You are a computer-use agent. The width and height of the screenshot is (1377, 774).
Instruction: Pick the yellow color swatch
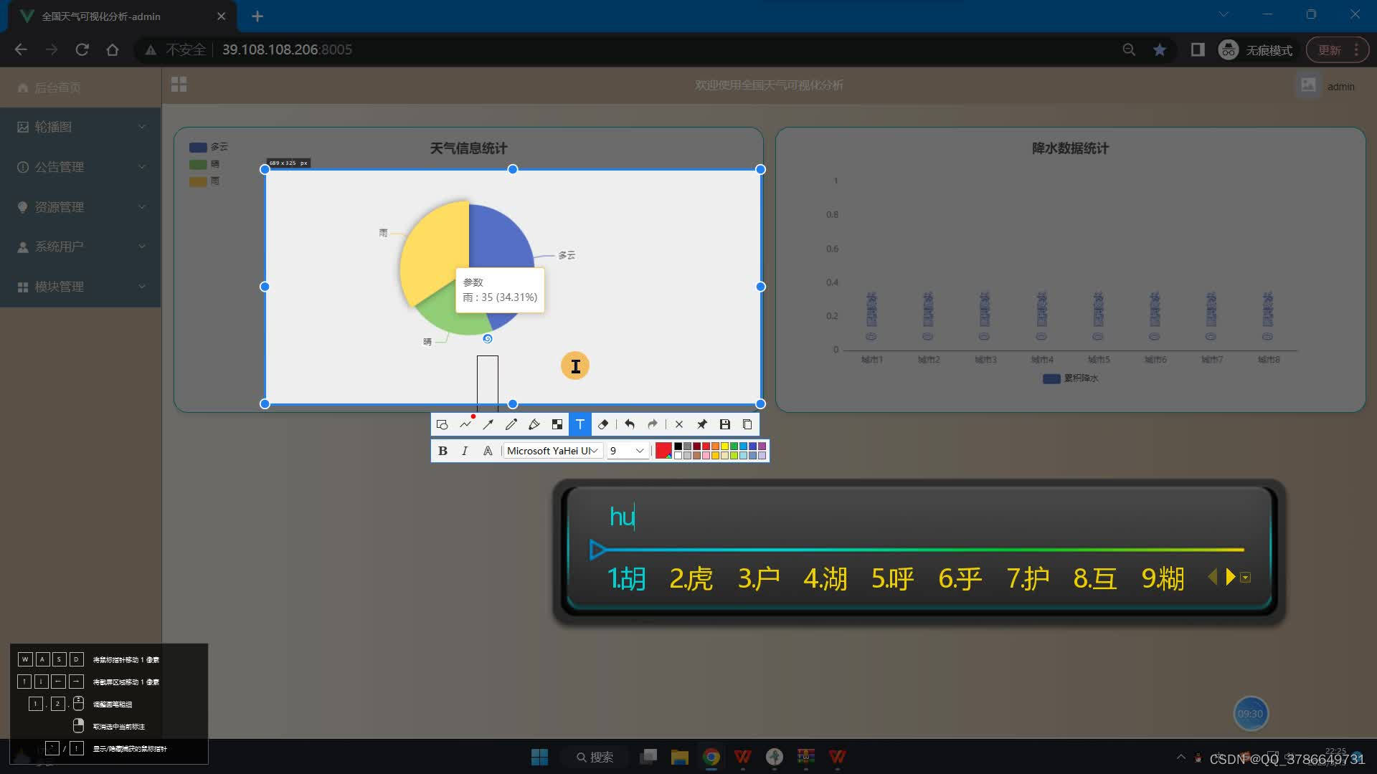[725, 446]
